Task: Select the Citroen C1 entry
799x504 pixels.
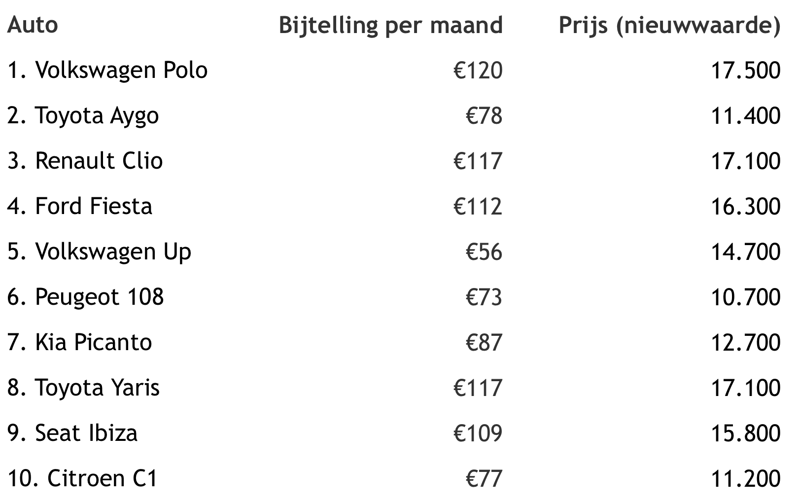Action: point(82,478)
